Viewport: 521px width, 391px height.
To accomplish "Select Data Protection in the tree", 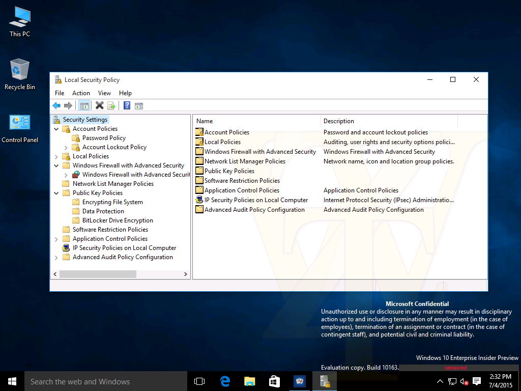I will tap(103, 211).
